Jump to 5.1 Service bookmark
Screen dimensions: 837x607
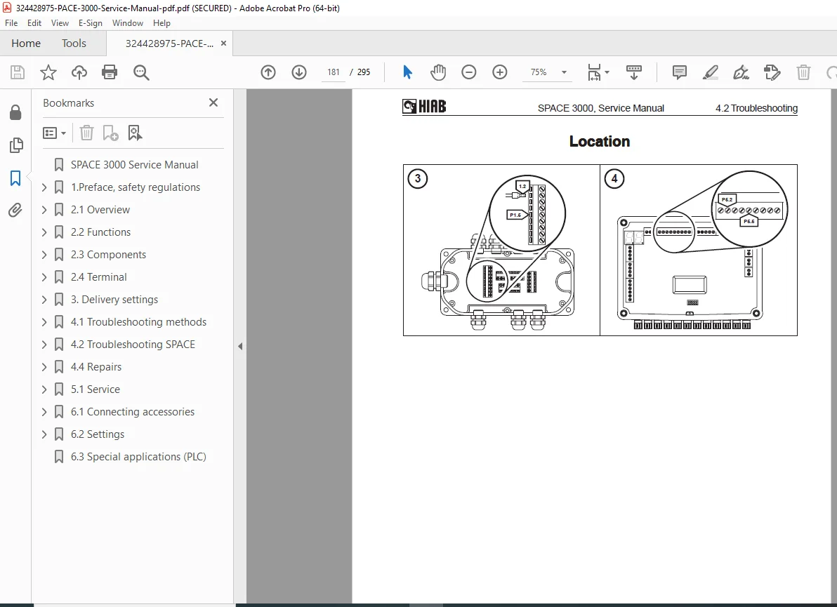click(95, 389)
